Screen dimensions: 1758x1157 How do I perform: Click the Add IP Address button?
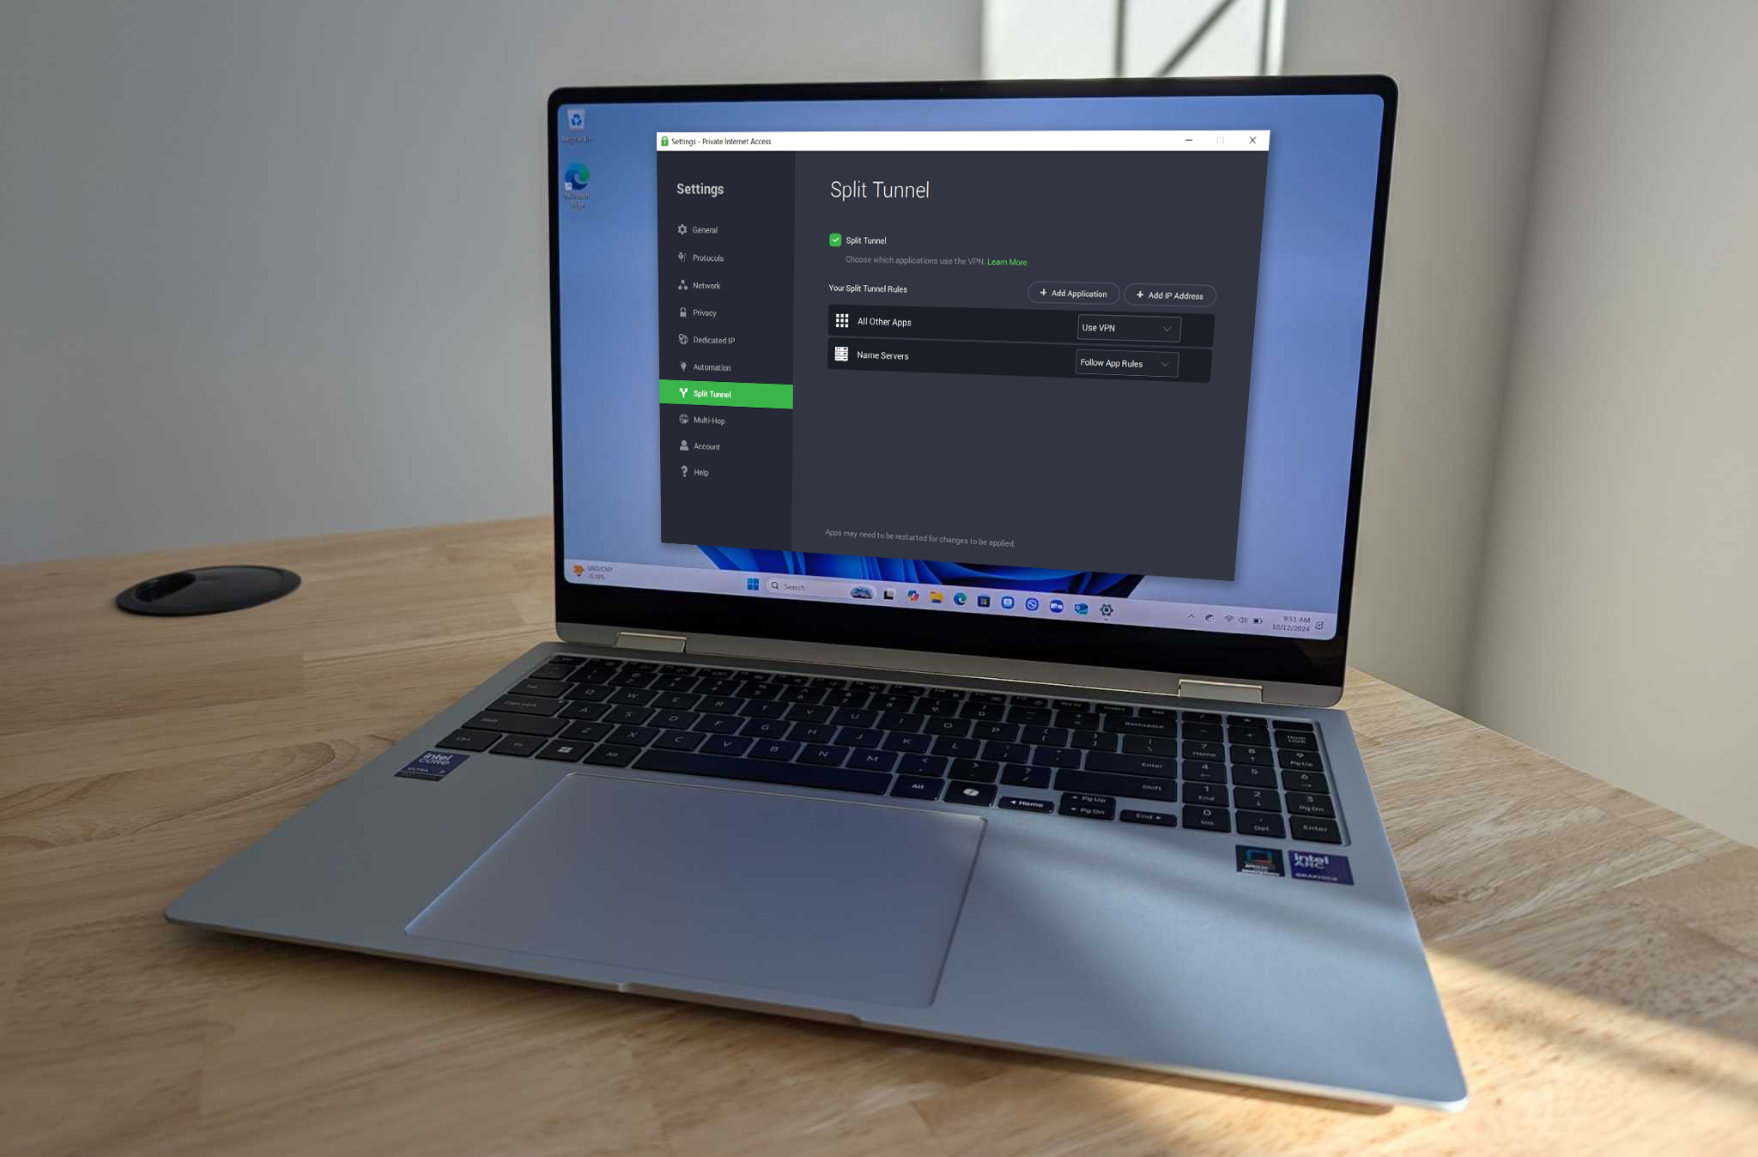[1168, 294]
